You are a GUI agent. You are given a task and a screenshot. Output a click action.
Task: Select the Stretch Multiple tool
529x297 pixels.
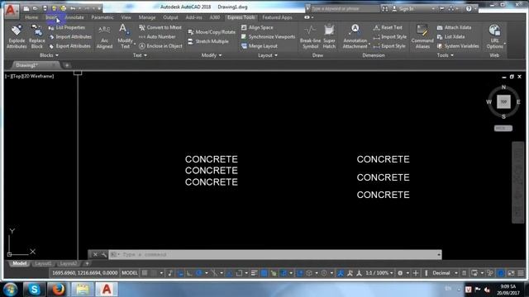click(208, 41)
